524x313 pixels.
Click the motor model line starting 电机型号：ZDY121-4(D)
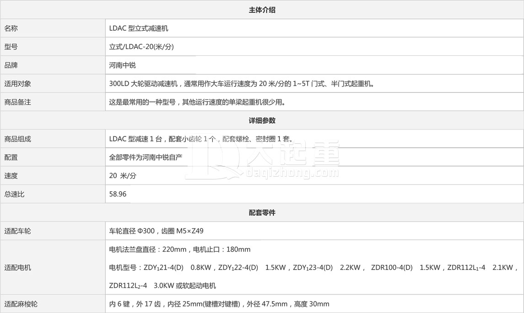(313, 268)
